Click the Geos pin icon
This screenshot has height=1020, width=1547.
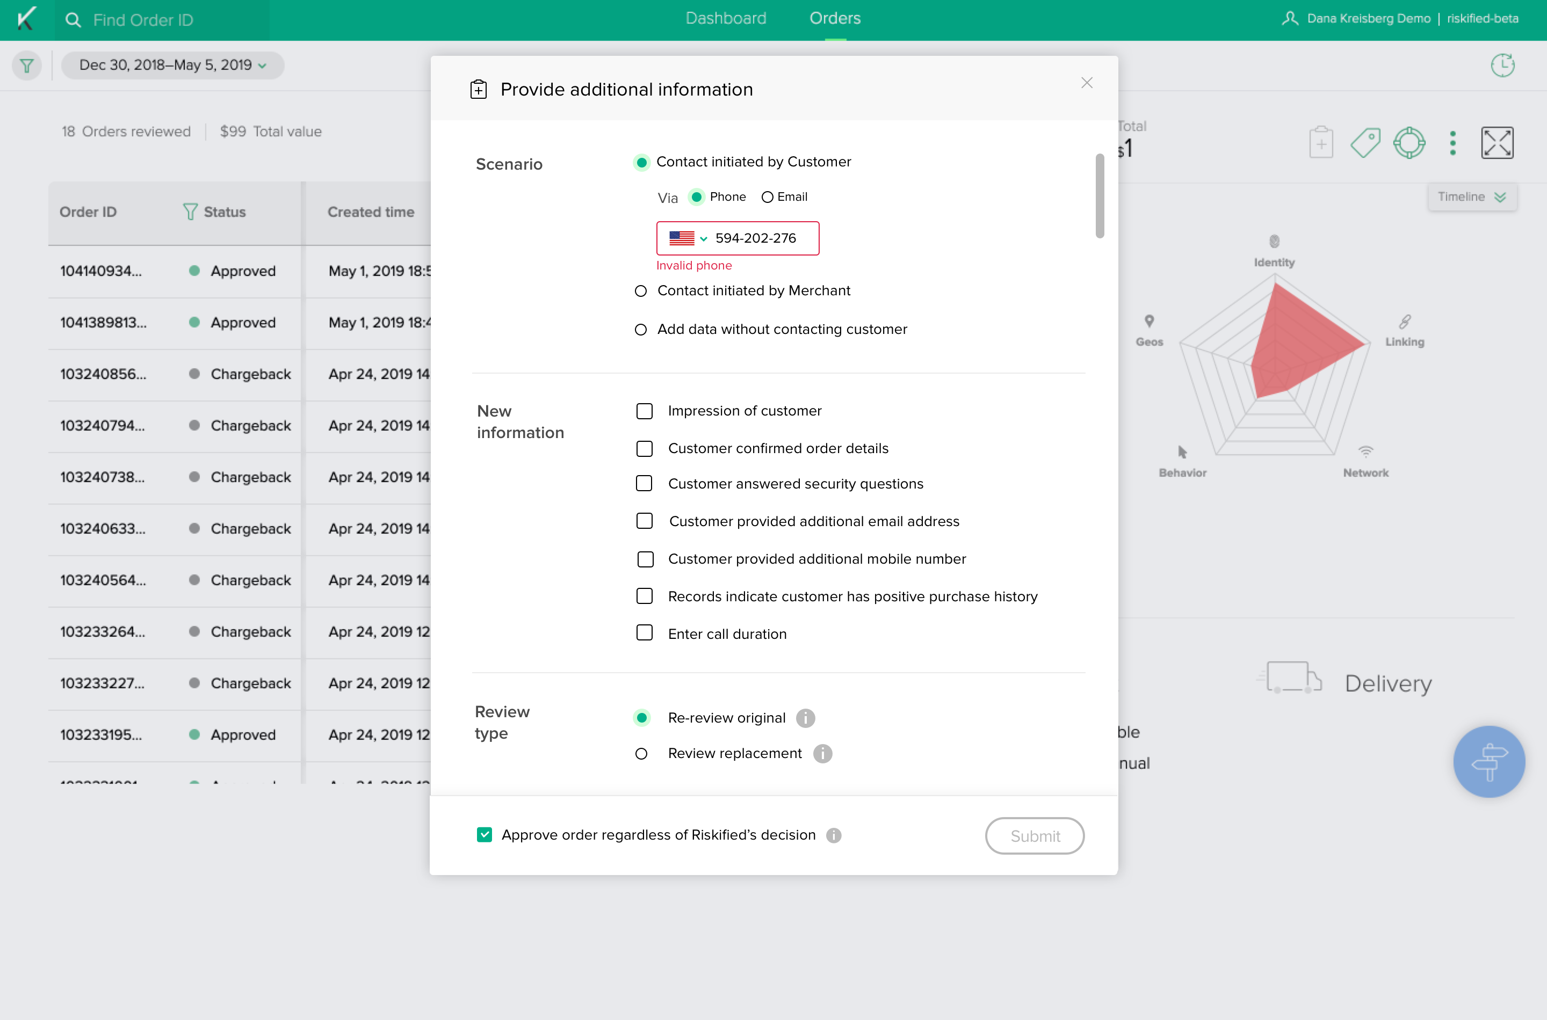click(1150, 320)
